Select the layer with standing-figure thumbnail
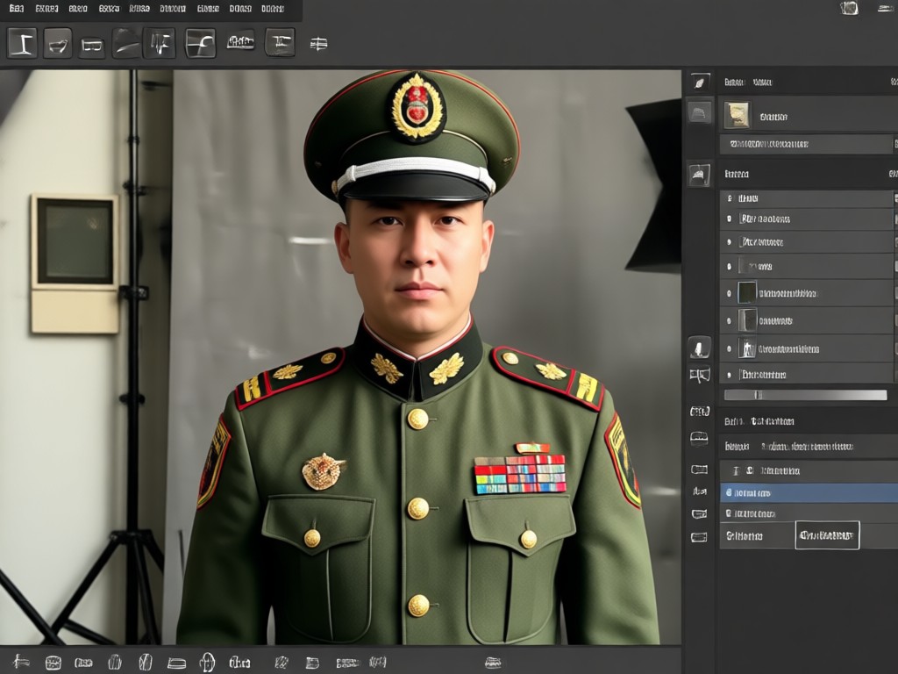 click(x=806, y=348)
